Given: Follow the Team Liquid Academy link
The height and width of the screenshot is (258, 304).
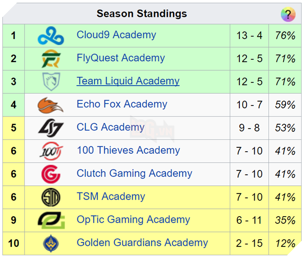Looking at the screenshot, I should click(128, 81).
